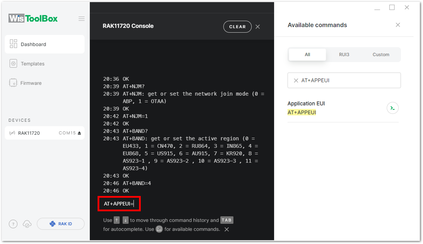This screenshot has width=423, height=244.
Task: Click the Available commands heading
Action: click(x=317, y=25)
